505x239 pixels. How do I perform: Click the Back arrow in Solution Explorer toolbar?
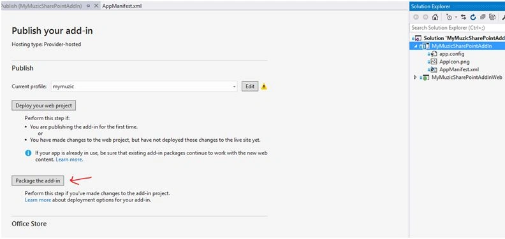416,17
